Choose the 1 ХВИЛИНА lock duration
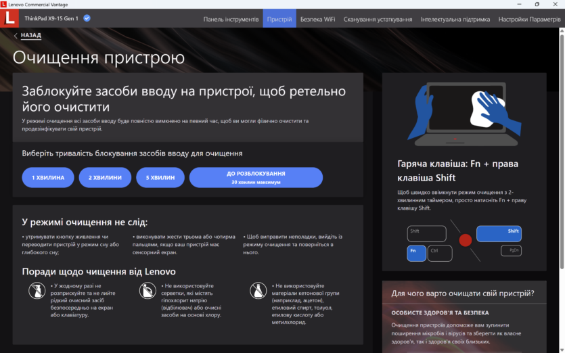 click(48, 178)
